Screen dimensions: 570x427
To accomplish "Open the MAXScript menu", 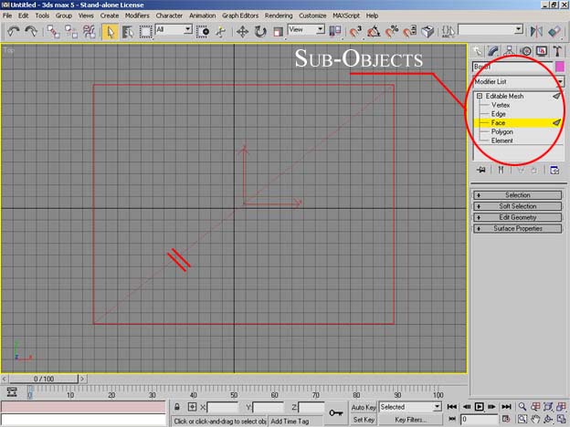I will coord(346,16).
